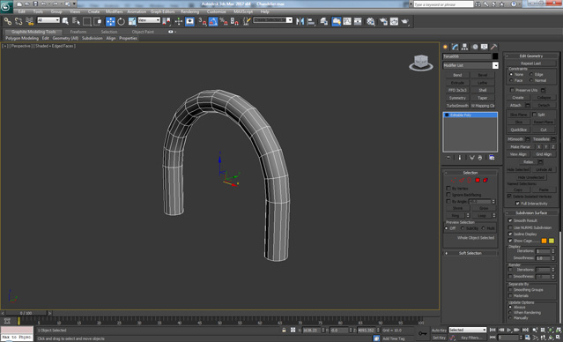Enable Ignore Backfacing checkbox

click(x=448, y=195)
